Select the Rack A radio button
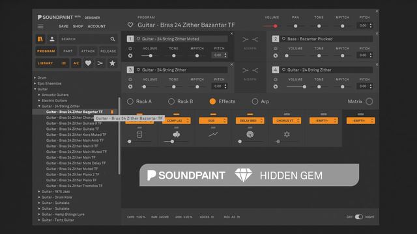The width and height of the screenshot is (417, 234). tap(130, 101)
